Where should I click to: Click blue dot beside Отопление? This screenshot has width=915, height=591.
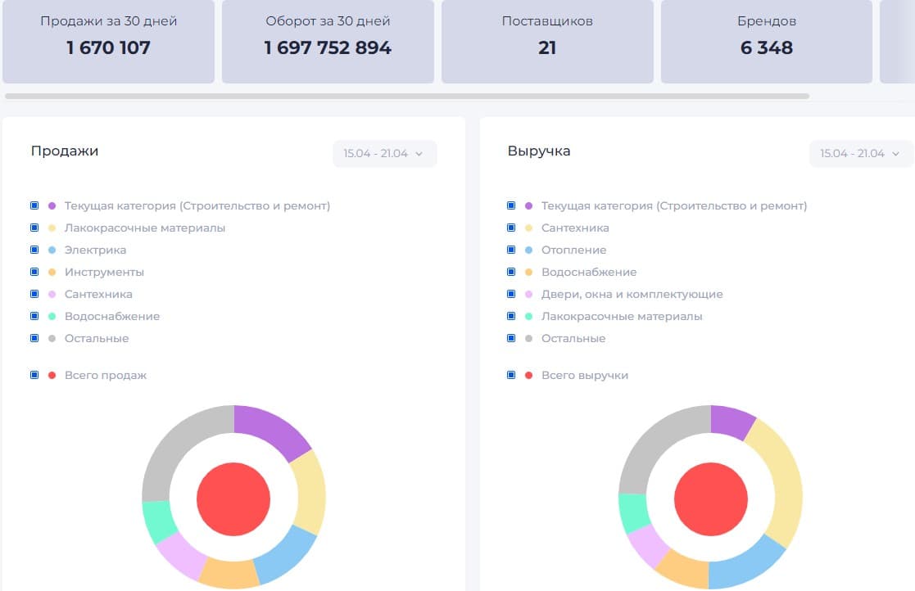coord(528,250)
